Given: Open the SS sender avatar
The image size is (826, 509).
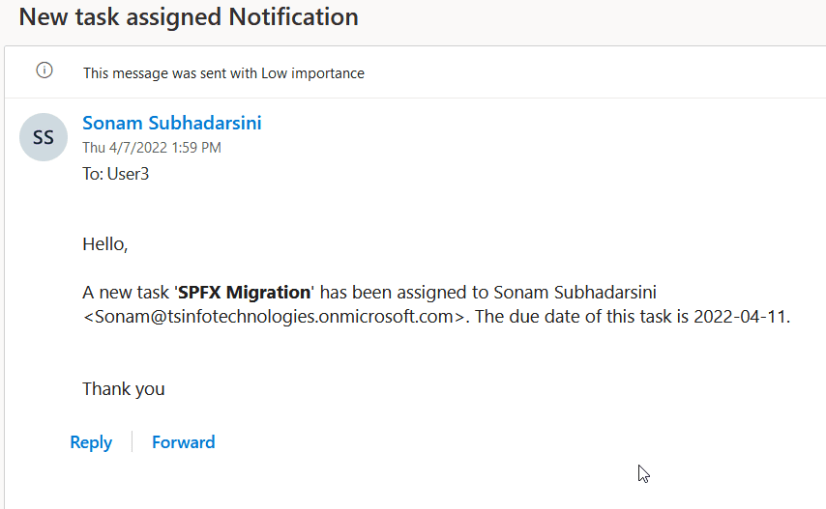Looking at the screenshot, I should pos(44,137).
